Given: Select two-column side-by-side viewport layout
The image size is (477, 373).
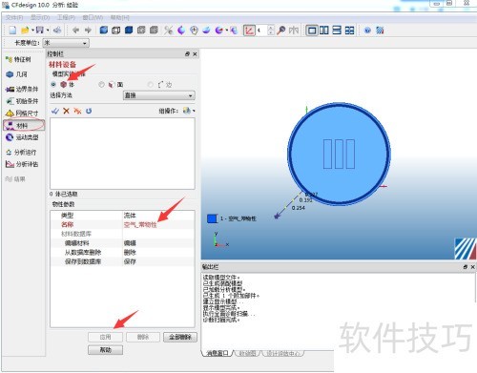Looking at the screenshot, I should pos(324,31).
